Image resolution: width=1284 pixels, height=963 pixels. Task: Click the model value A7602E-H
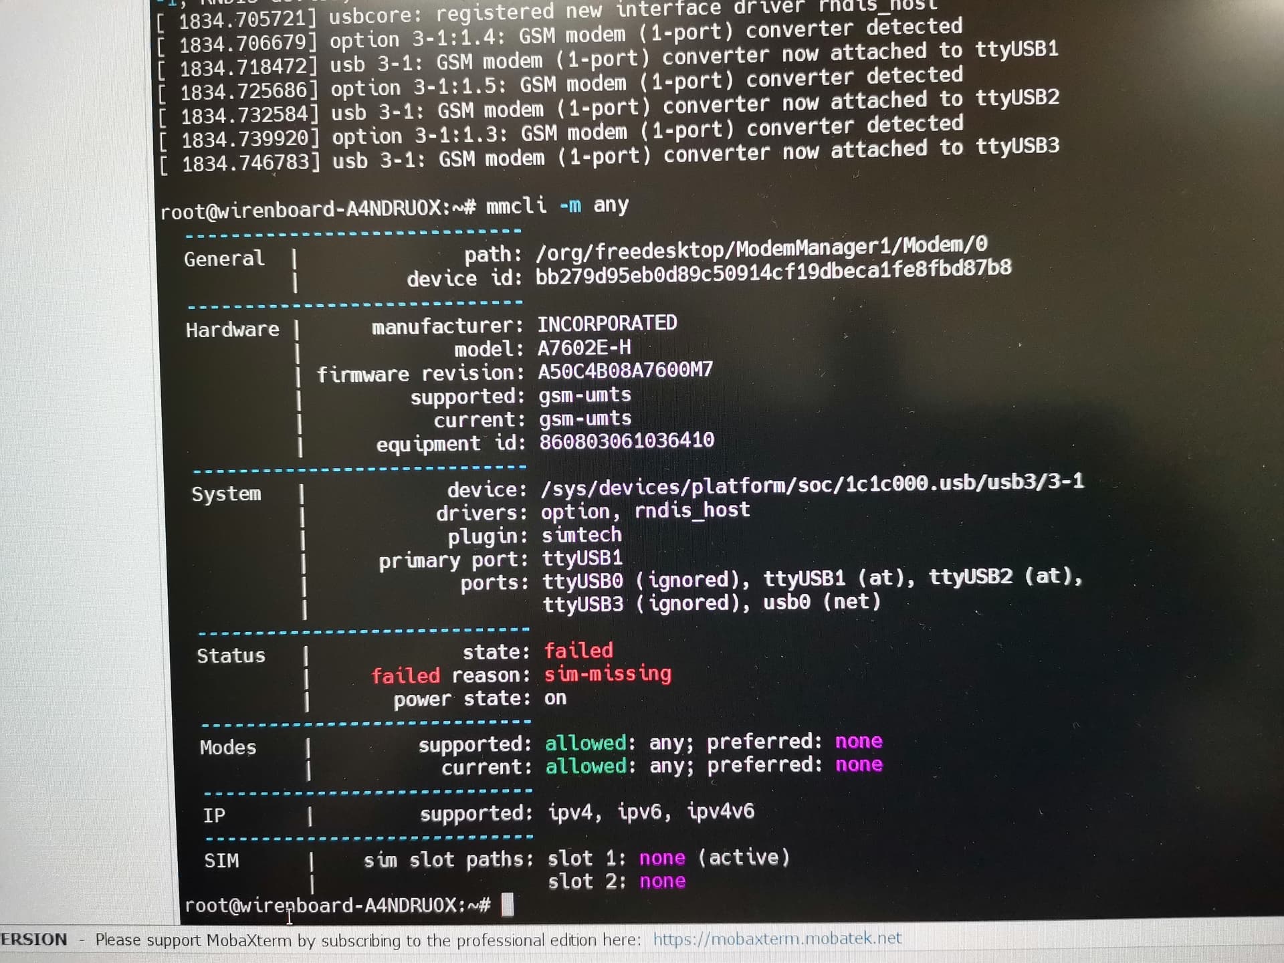584,347
